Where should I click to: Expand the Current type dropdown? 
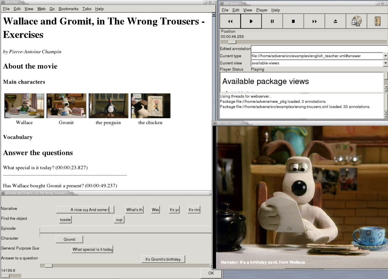385,56
